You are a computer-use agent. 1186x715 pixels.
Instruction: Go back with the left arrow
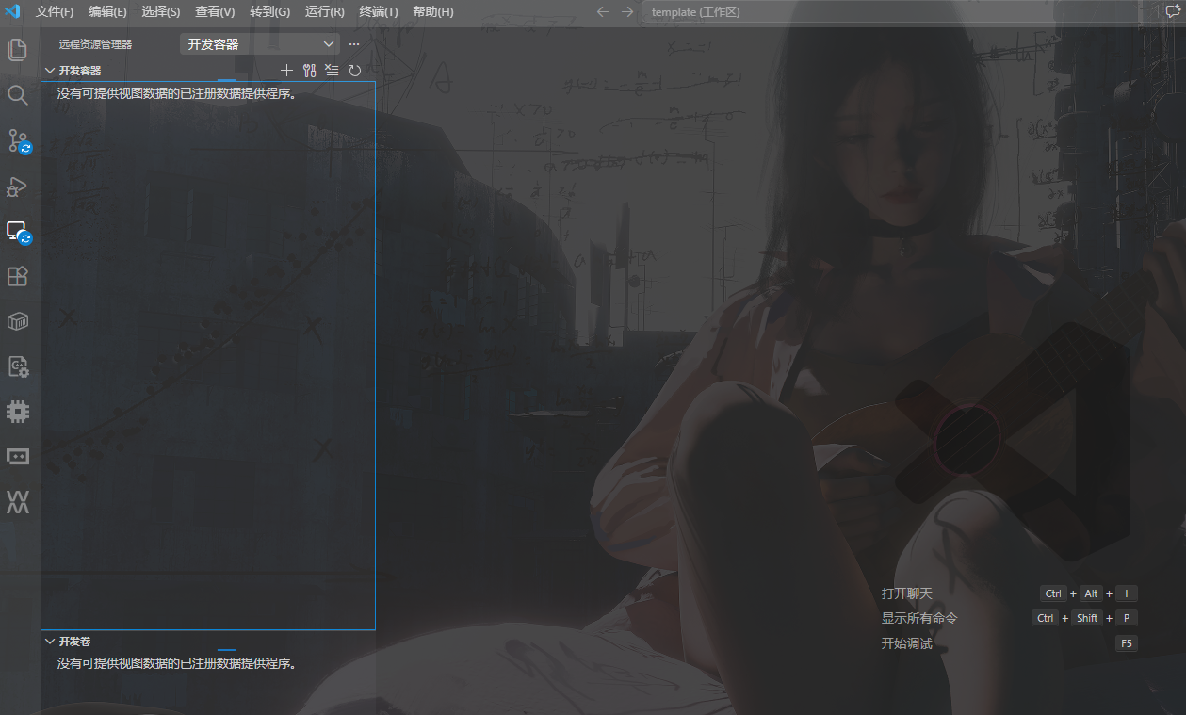pos(603,12)
